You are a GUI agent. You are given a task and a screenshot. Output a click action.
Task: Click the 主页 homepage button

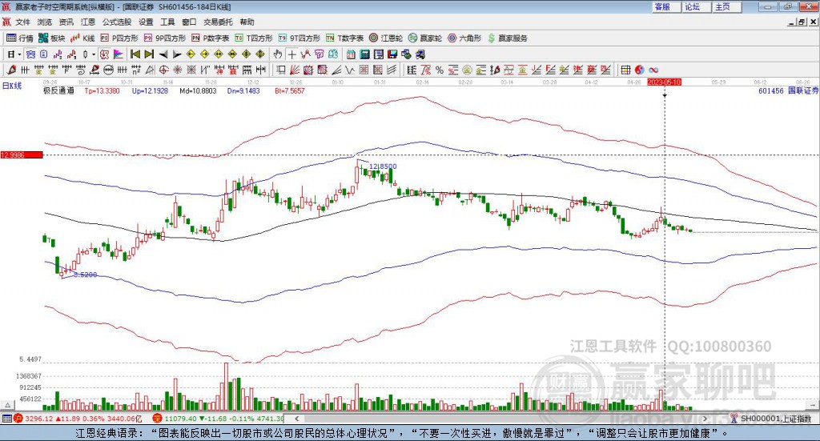pos(726,6)
